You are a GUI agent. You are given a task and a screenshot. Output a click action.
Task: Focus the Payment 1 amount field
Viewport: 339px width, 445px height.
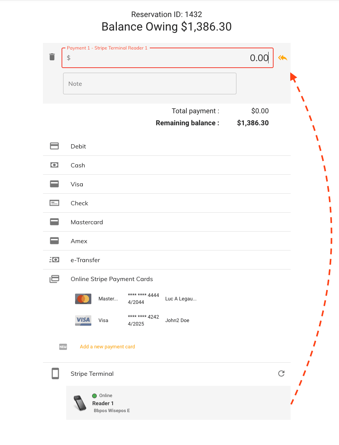coord(168,58)
